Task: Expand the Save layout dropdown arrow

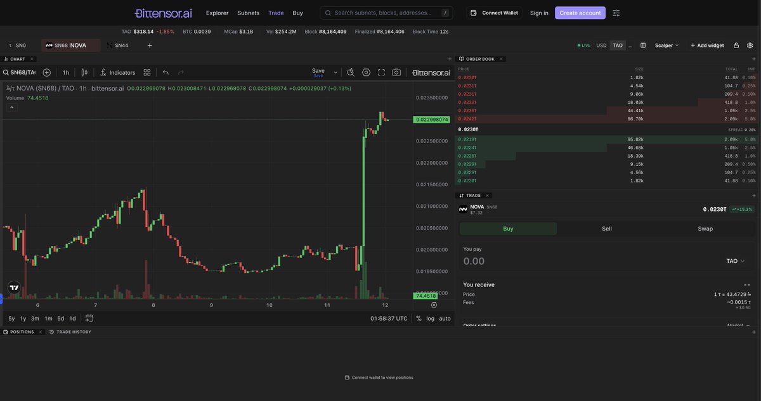Action: tap(335, 72)
